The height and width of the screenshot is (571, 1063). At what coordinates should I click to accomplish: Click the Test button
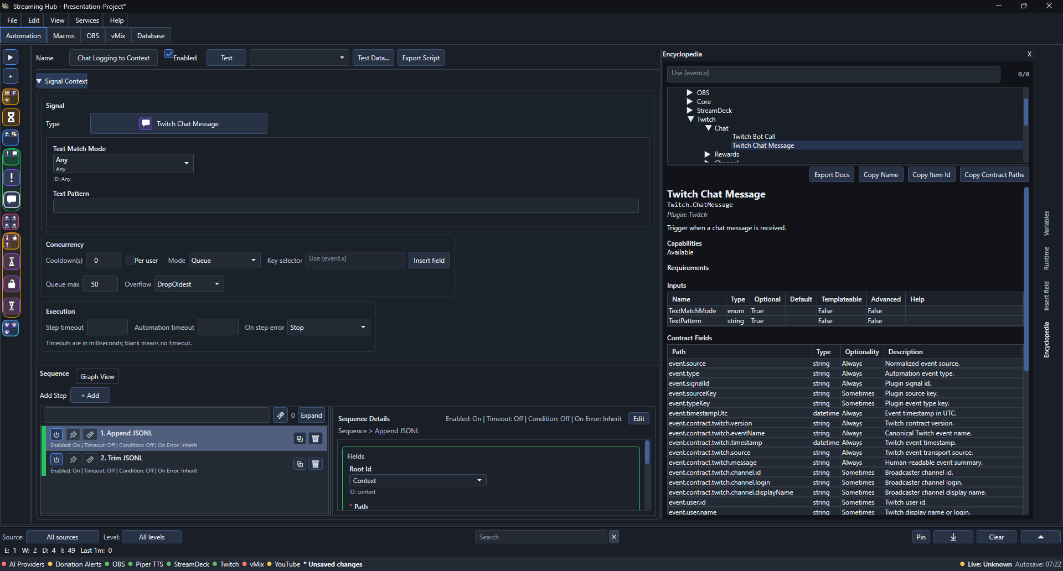(226, 58)
